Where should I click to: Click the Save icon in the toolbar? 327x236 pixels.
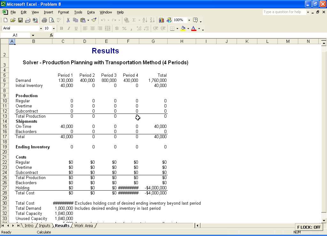20,20
